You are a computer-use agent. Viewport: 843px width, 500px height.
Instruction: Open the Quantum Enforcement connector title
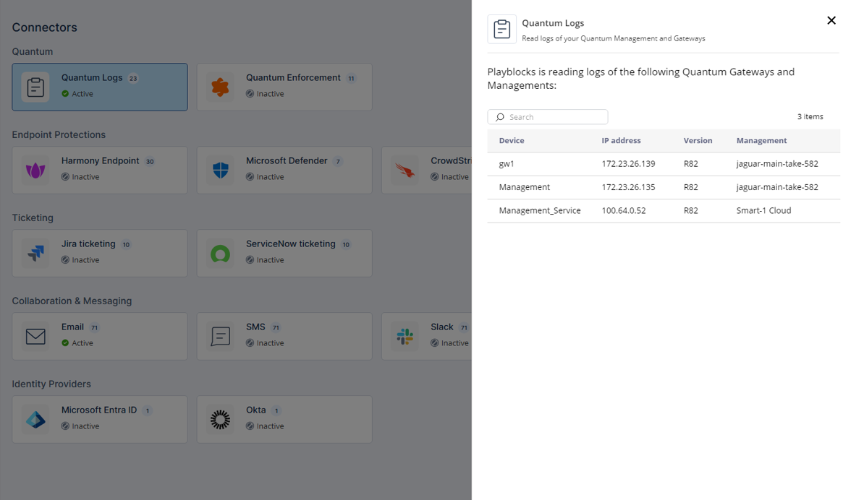pyautogui.click(x=293, y=78)
